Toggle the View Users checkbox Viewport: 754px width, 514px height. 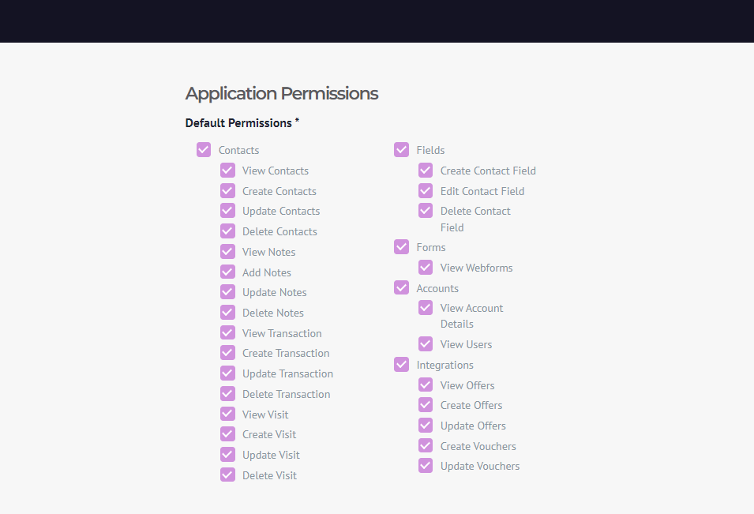click(x=425, y=343)
